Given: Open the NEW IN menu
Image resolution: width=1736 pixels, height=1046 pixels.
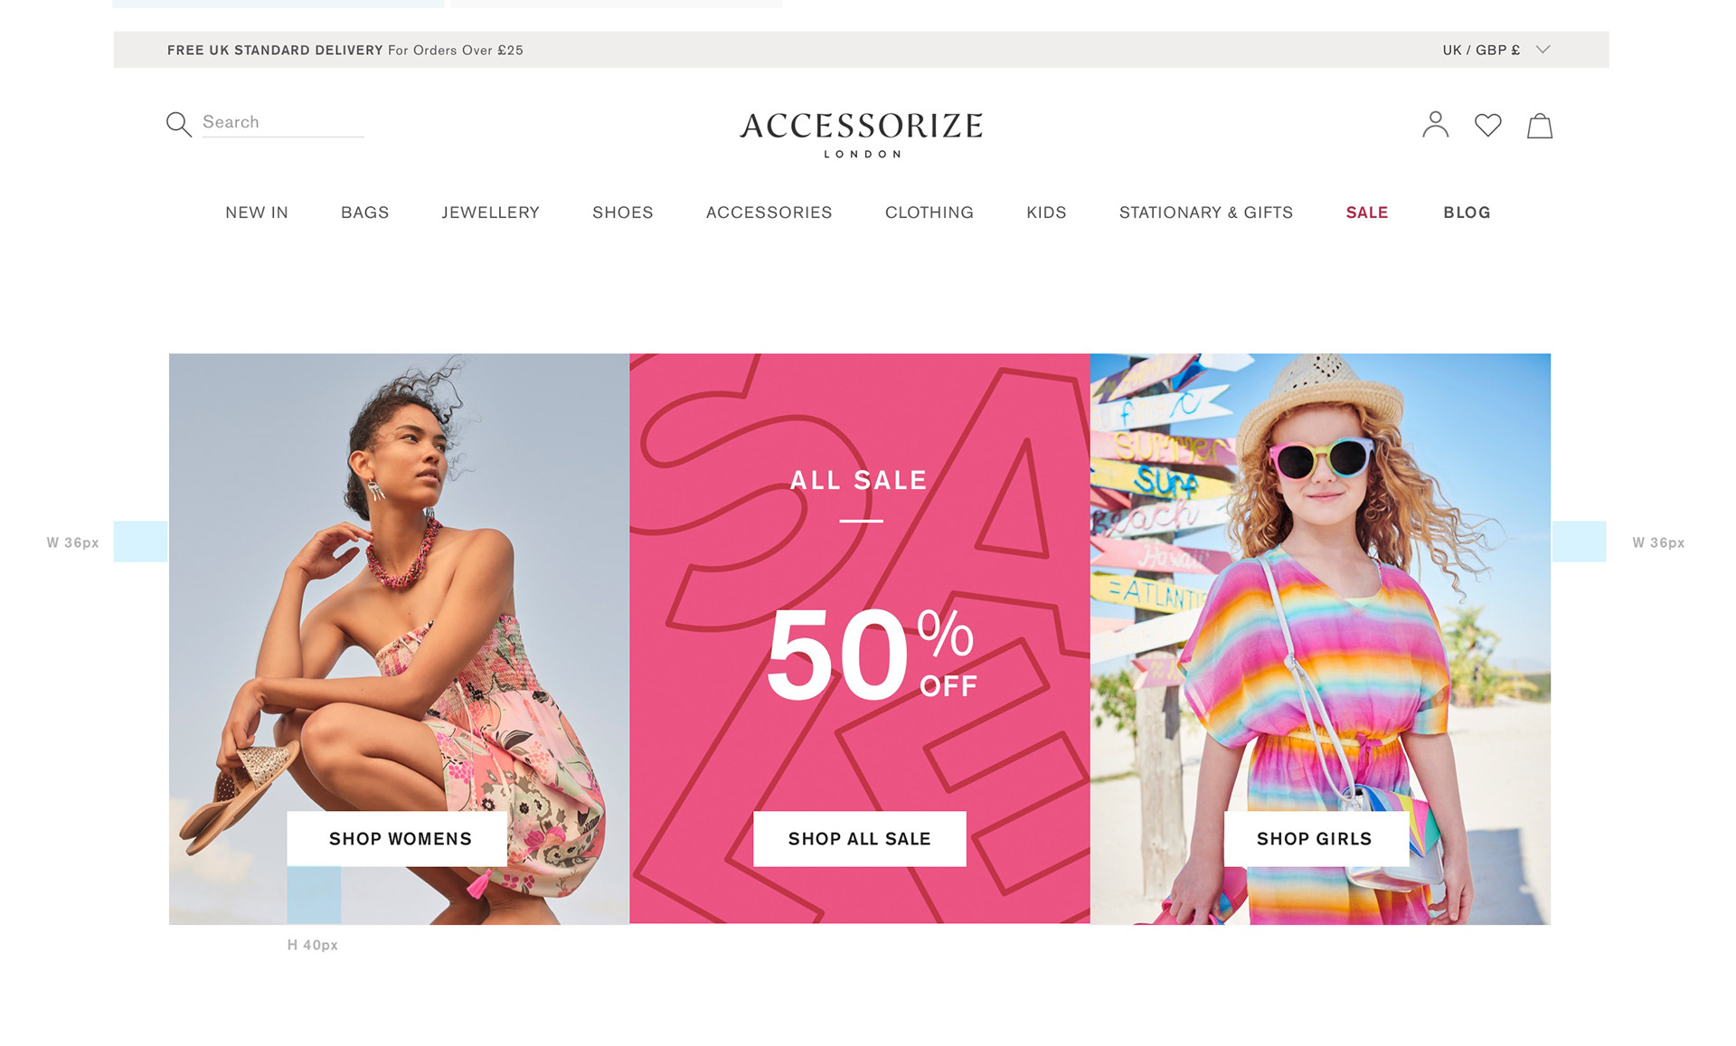Looking at the screenshot, I should click(257, 212).
